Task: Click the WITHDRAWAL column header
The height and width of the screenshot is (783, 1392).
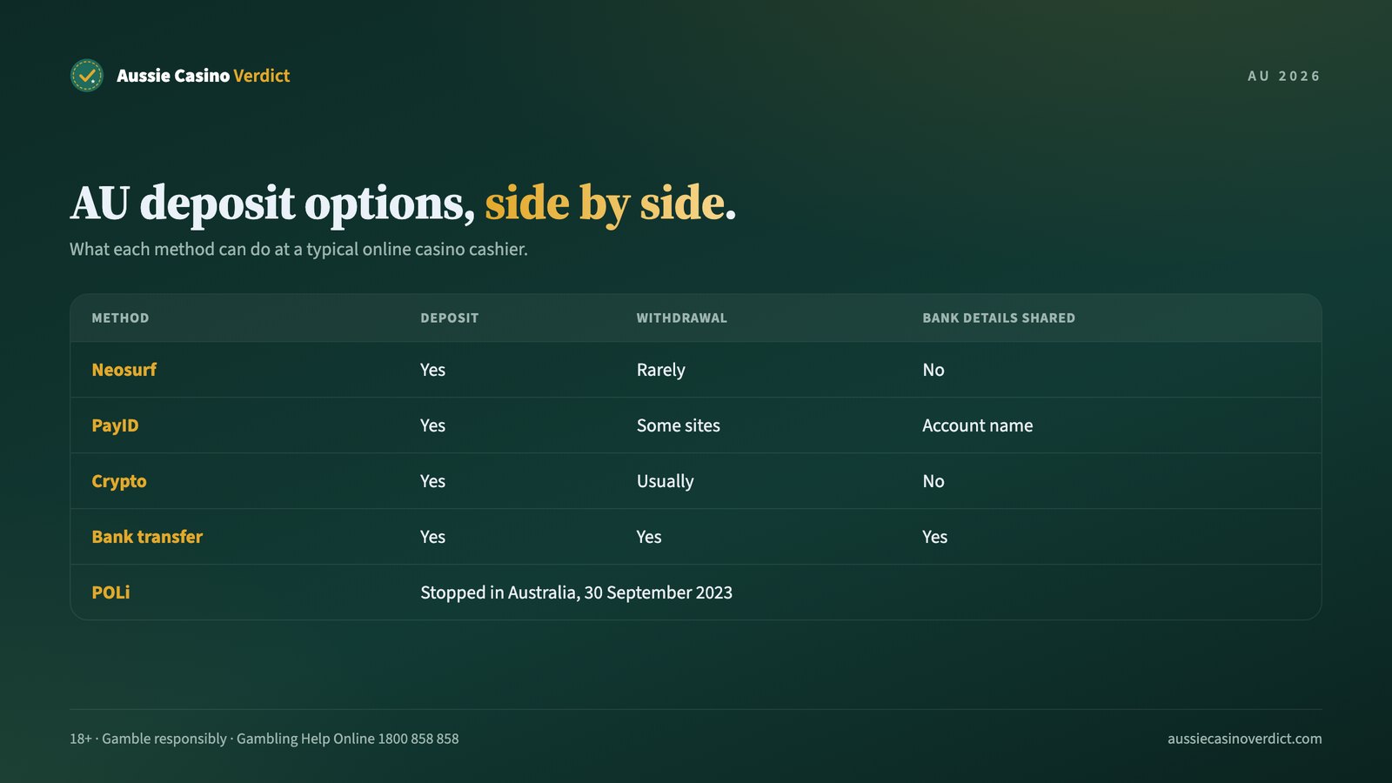Action: [x=681, y=318]
